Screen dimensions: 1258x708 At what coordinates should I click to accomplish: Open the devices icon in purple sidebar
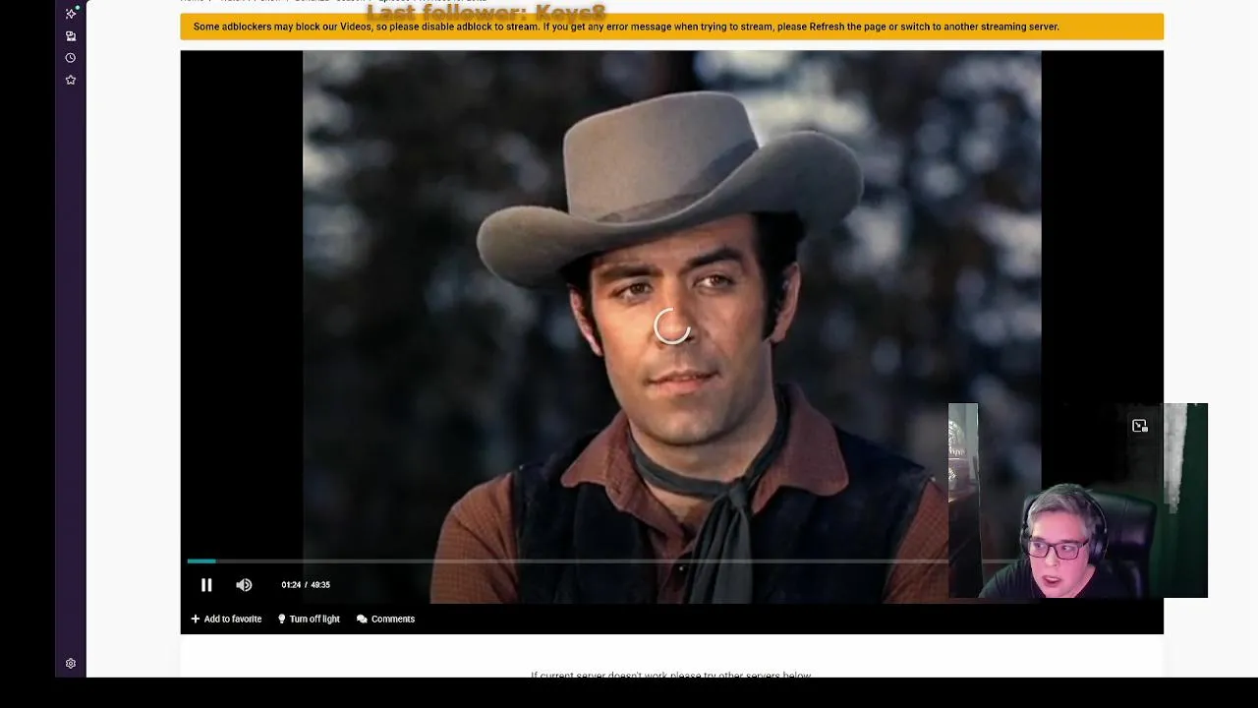pos(71,35)
